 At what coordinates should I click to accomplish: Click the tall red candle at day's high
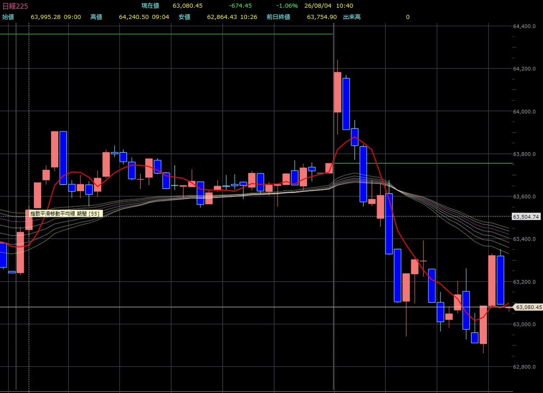click(x=337, y=92)
